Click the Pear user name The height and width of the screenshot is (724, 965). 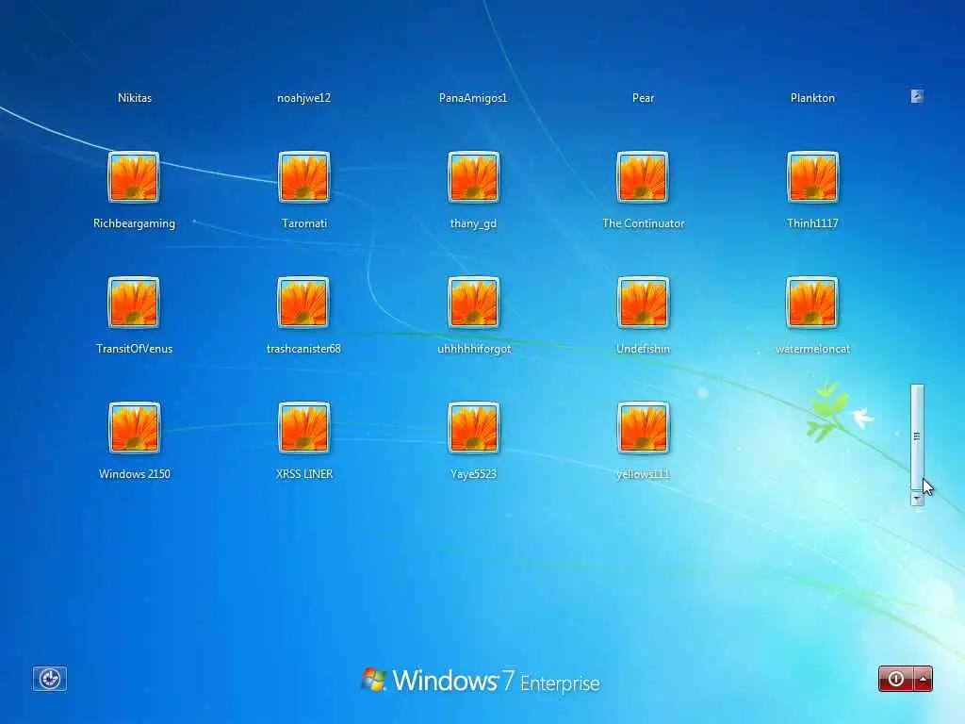coord(643,98)
